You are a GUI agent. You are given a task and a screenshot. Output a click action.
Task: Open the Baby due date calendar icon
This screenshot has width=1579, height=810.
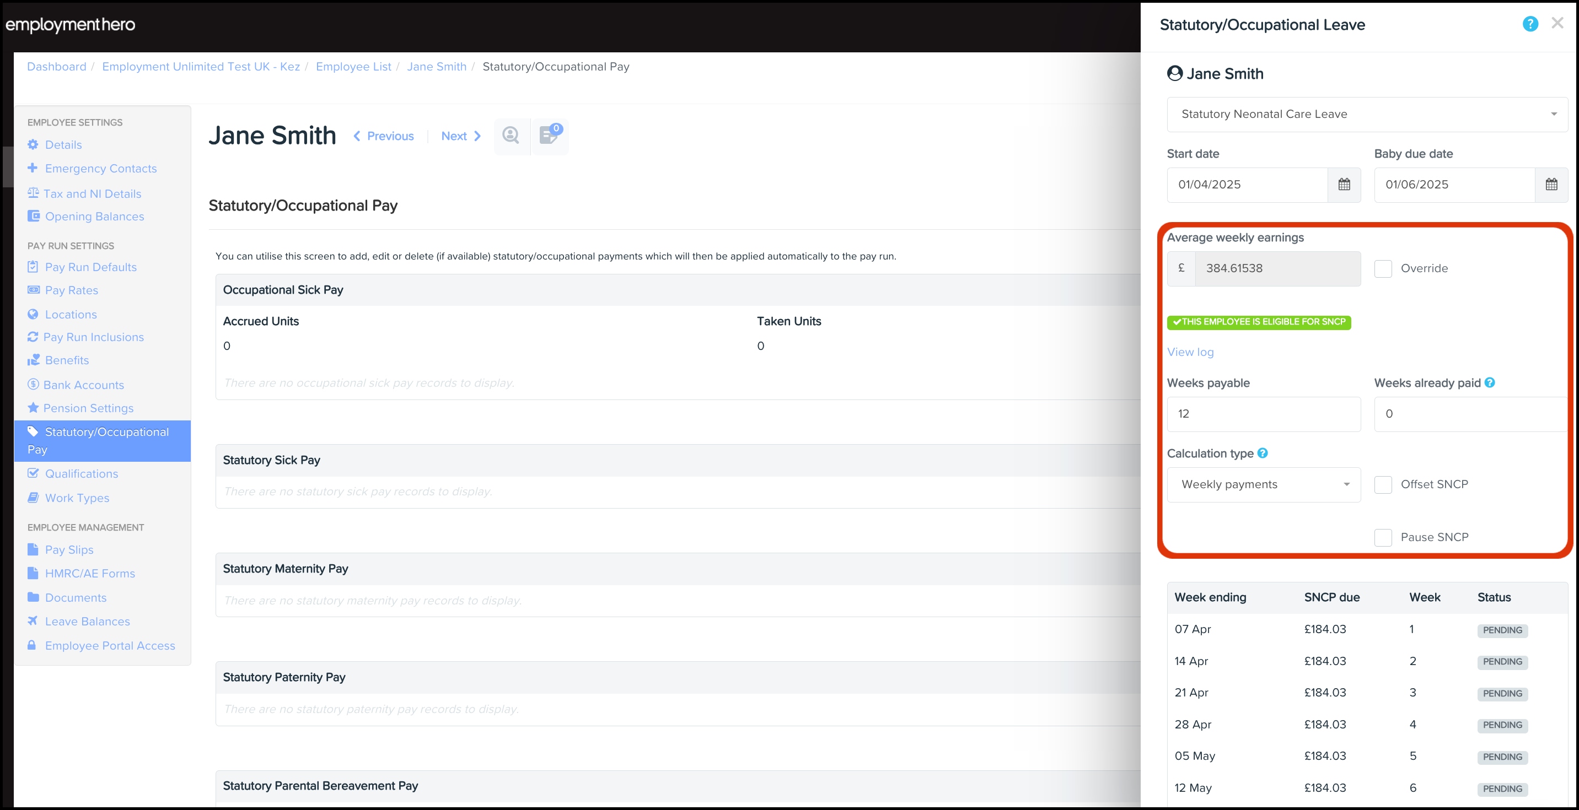pos(1551,185)
